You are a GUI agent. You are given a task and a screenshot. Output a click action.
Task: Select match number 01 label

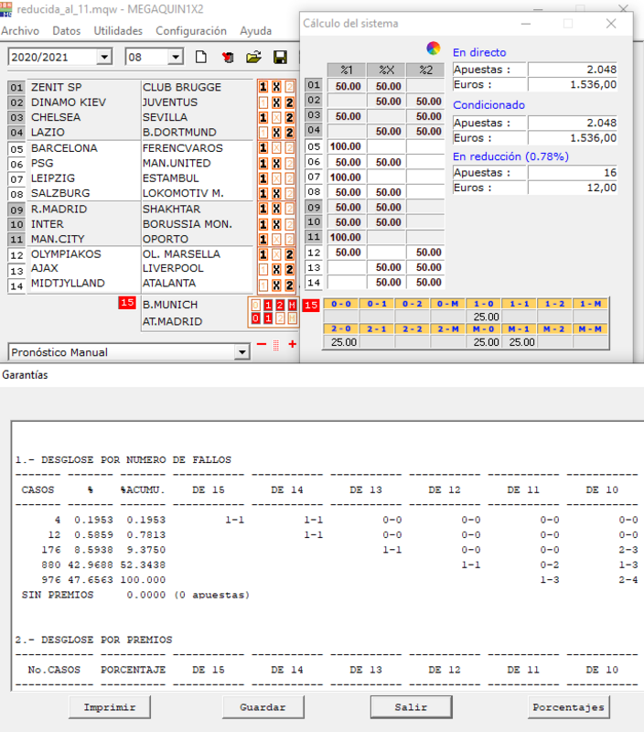tap(16, 87)
